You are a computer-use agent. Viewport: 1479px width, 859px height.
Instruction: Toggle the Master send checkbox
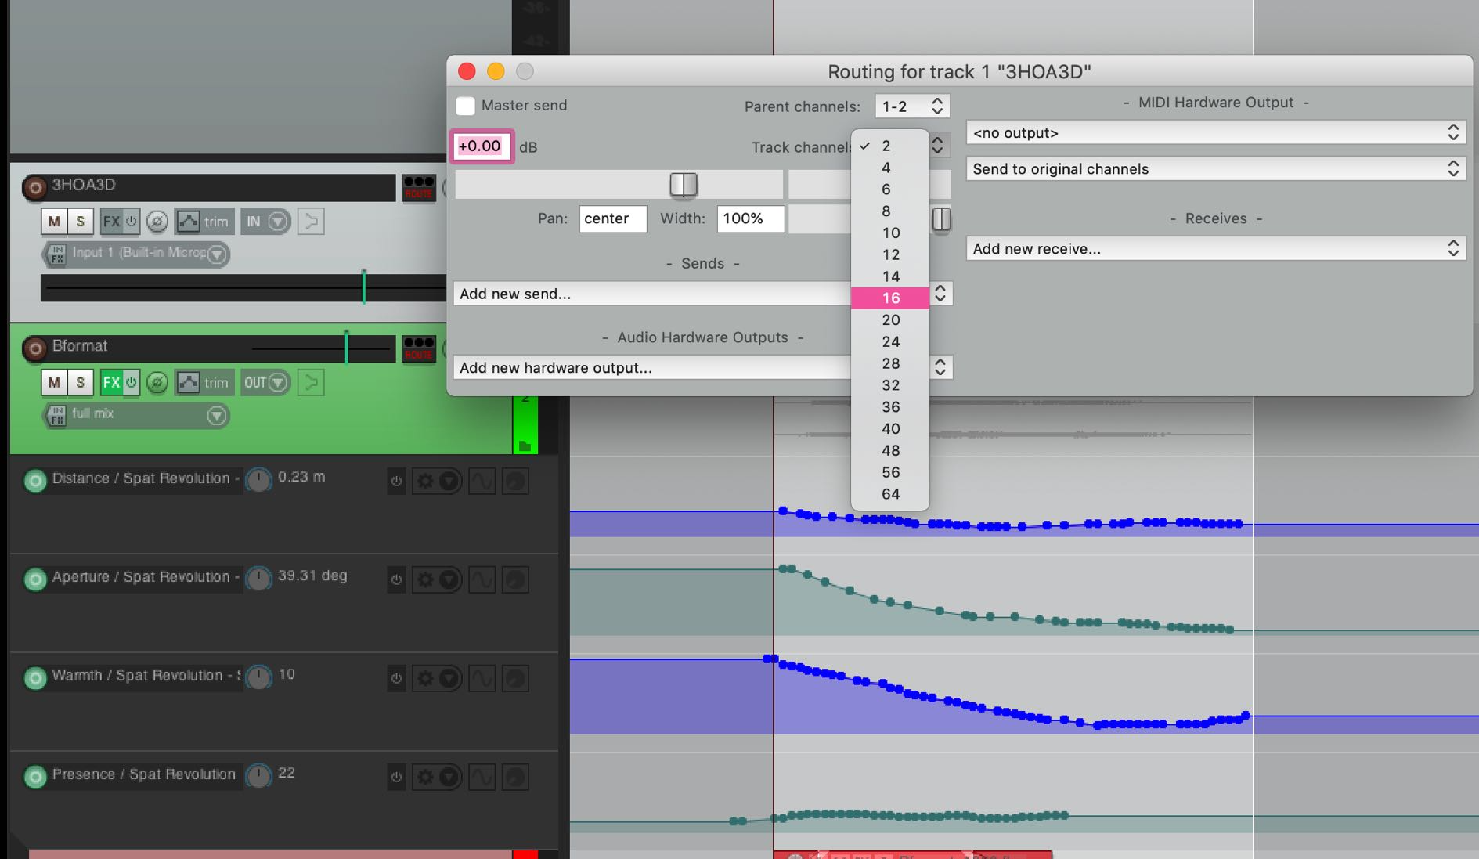[x=466, y=106]
